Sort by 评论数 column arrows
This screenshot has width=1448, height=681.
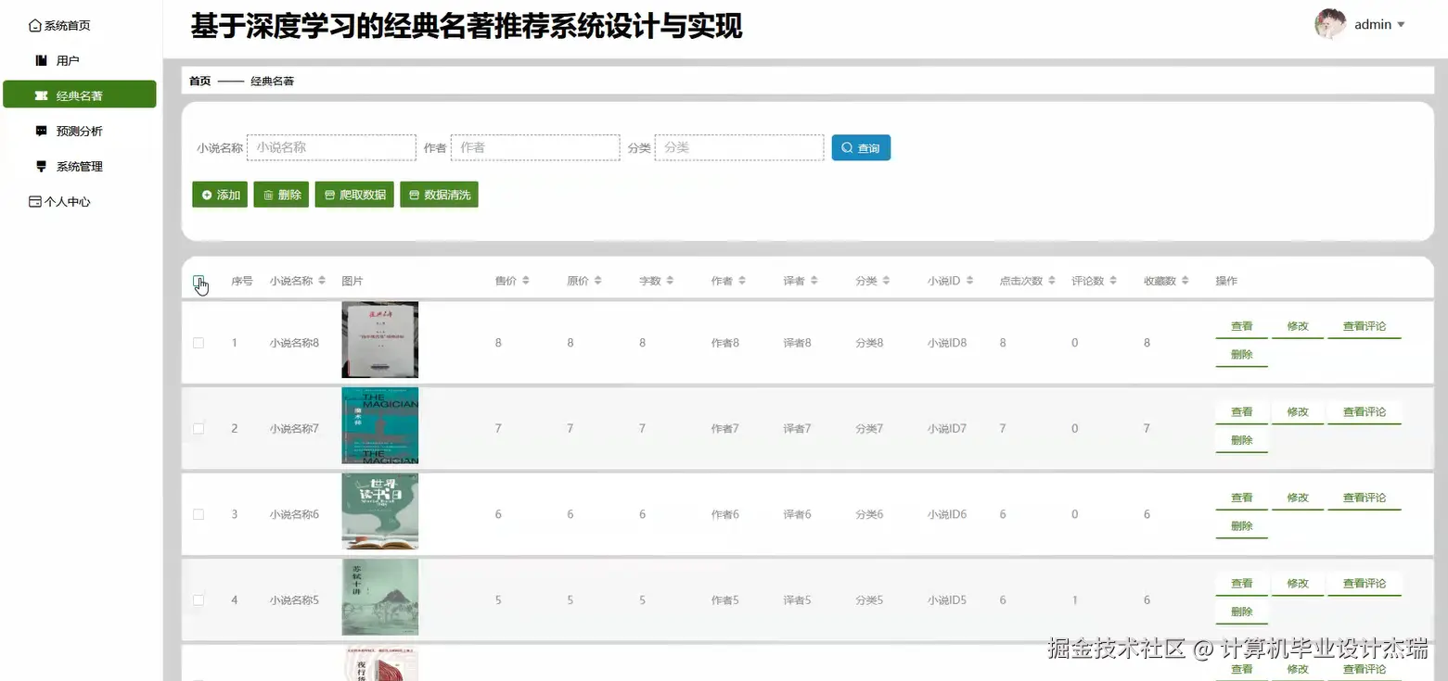pyautogui.click(x=1112, y=281)
